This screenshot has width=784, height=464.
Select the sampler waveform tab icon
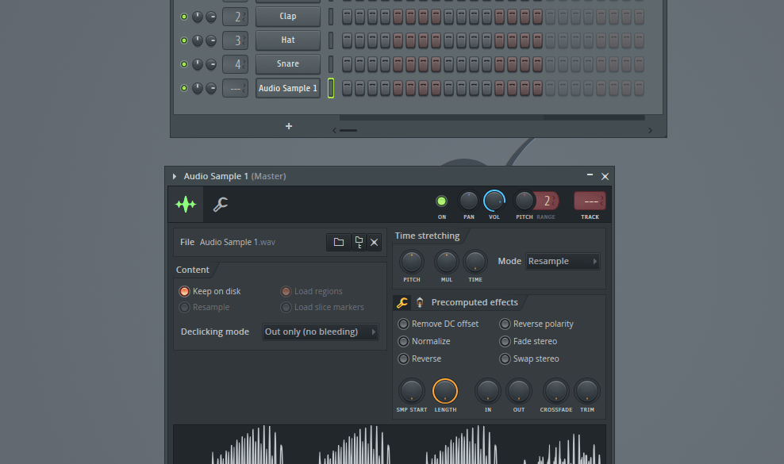click(185, 204)
